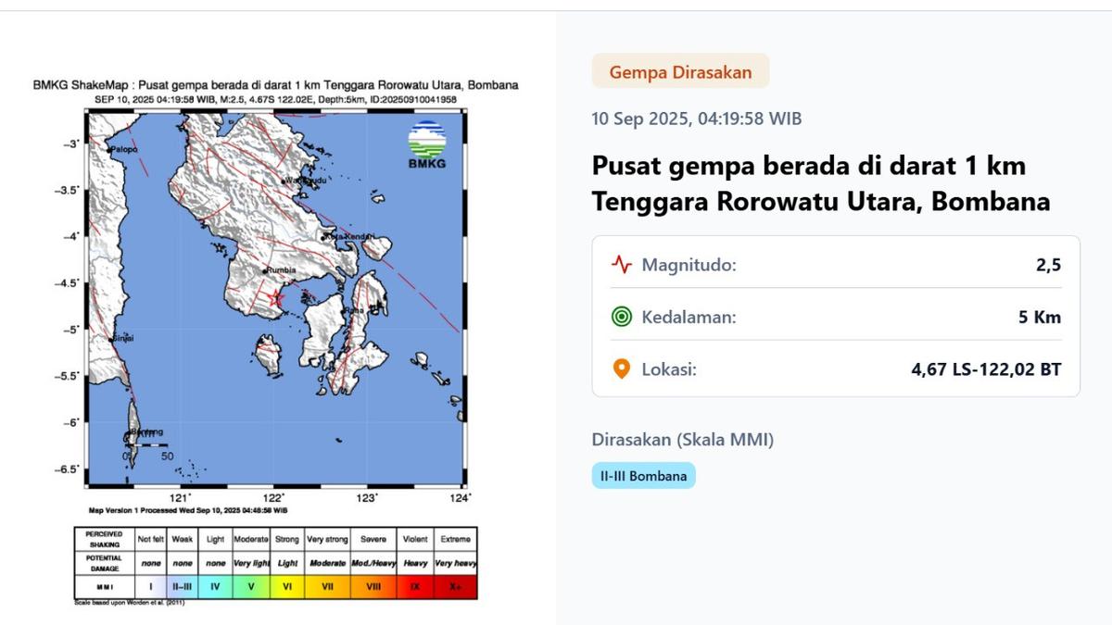Click the earthquake location headline
Viewport: 1112px width, 625px height.
pyautogui.click(x=821, y=183)
